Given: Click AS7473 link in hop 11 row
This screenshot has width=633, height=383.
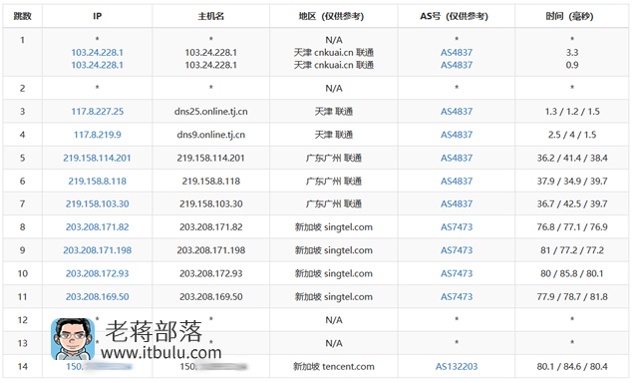Looking at the screenshot, I should [x=457, y=297].
